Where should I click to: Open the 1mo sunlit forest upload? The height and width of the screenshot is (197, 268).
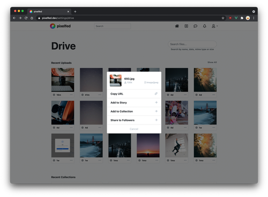[205, 145]
